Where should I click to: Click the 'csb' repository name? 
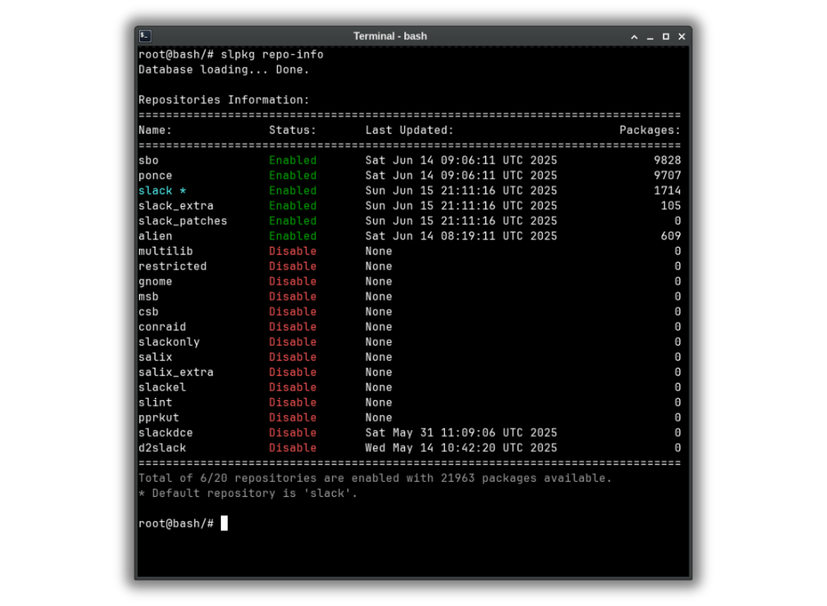[148, 312]
